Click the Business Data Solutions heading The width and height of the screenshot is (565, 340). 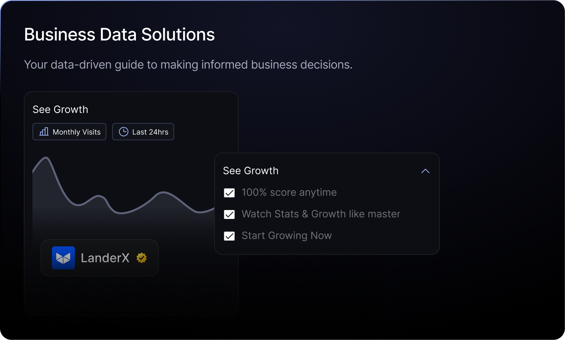coord(119,35)
